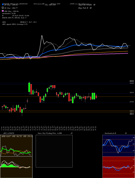Viewport: 135px width, 178px height.
Task: Click the last red candlestick on chart
Action: (x=96, y=97)
